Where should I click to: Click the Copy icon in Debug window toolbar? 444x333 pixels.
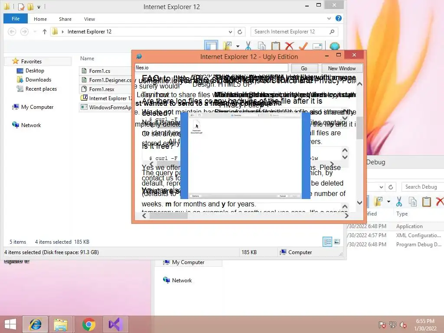click(x=413, y=202)
